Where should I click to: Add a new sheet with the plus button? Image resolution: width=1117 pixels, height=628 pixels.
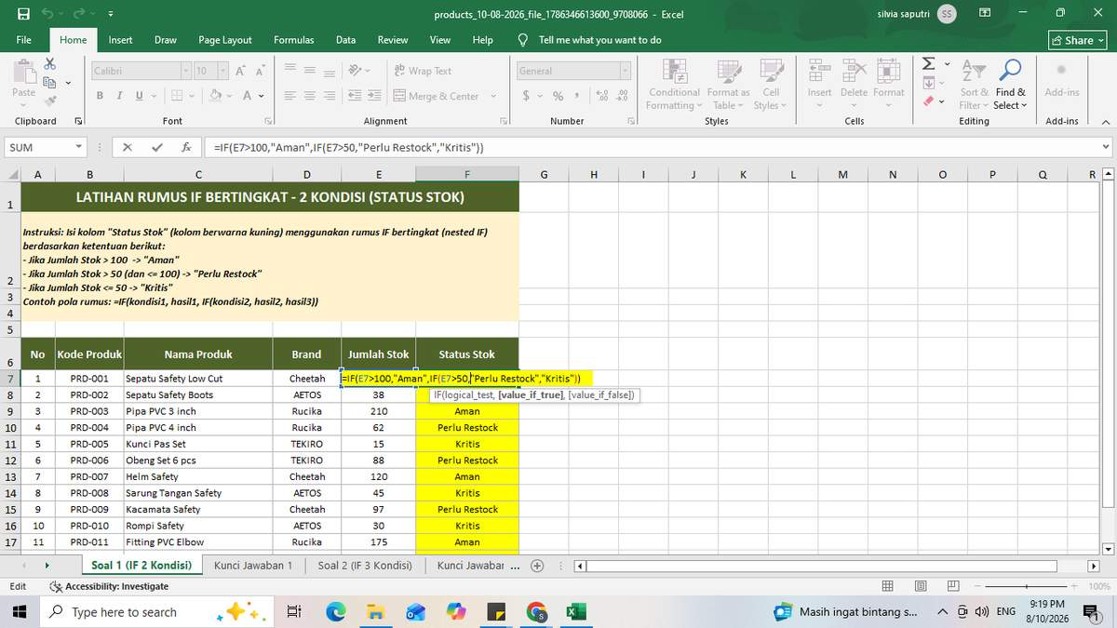point(537,566)
